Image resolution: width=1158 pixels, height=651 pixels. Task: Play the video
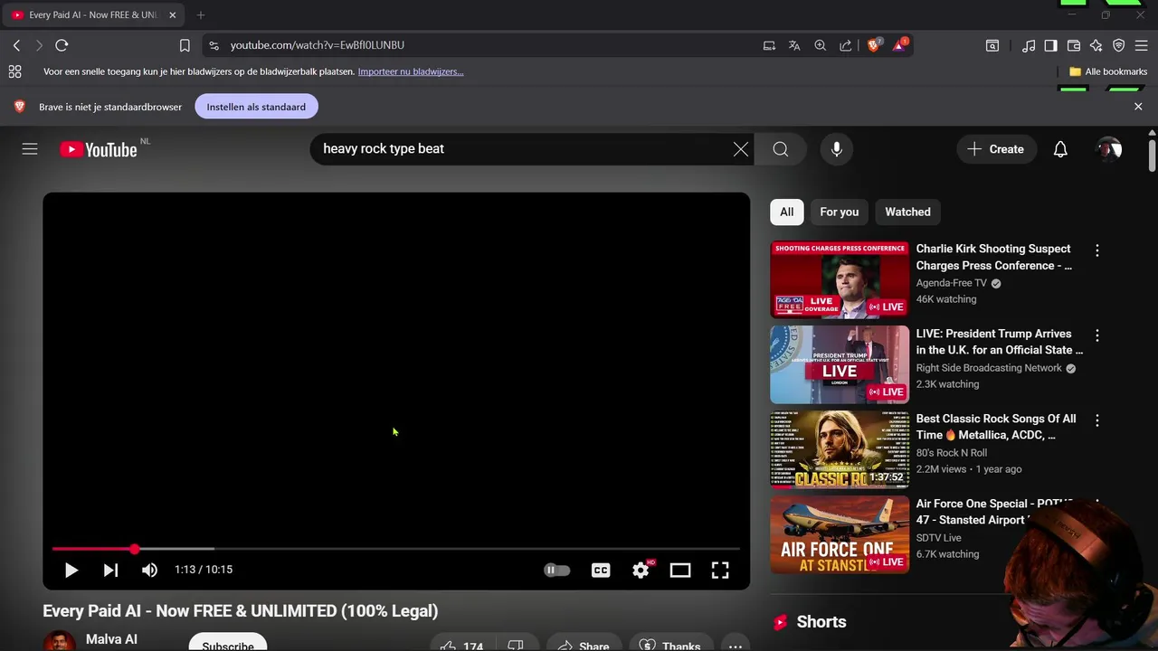point(71,570)
